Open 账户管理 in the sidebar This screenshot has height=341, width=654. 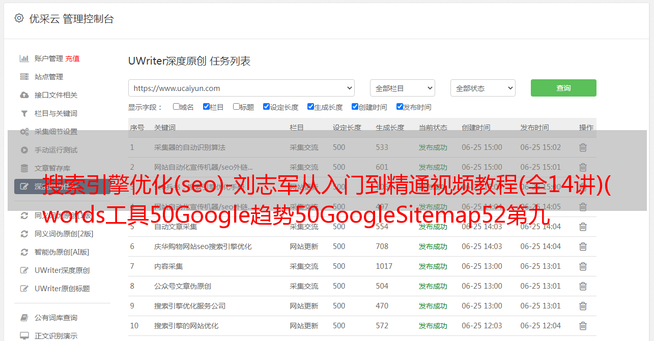click(49, 58)
